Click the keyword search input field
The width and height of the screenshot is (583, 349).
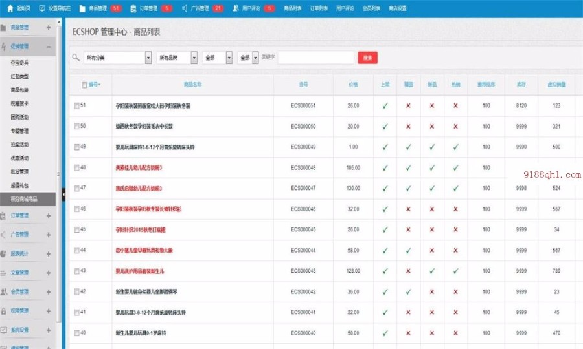coord(315,58)
